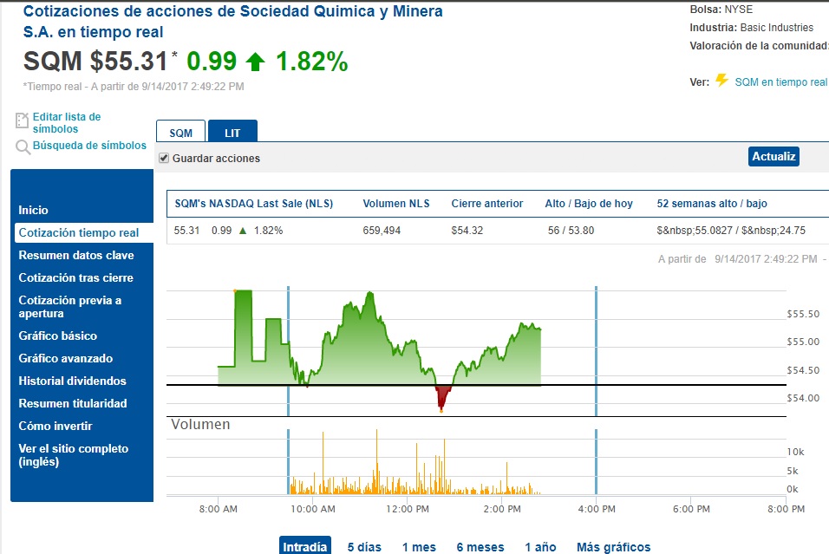Click the Actualizar button
Image resolution: width=829 pixels, height=554 pixels.
click(774, 156)
